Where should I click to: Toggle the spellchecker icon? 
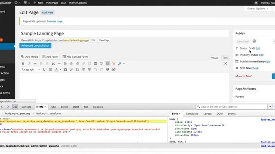click(101, 64)
